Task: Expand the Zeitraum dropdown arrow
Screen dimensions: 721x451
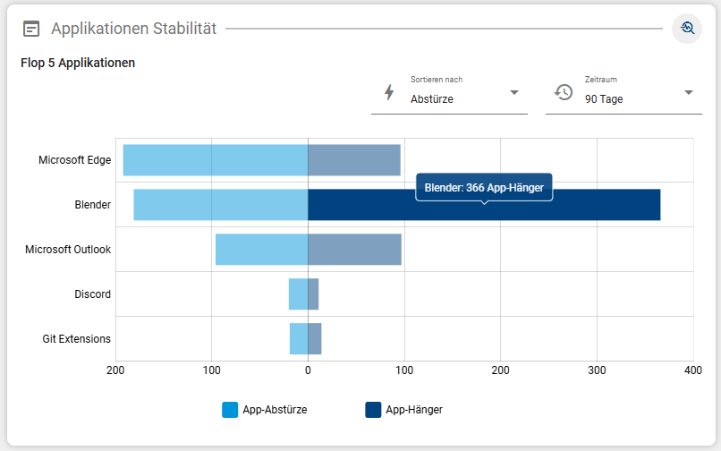Action: point(689,92)
